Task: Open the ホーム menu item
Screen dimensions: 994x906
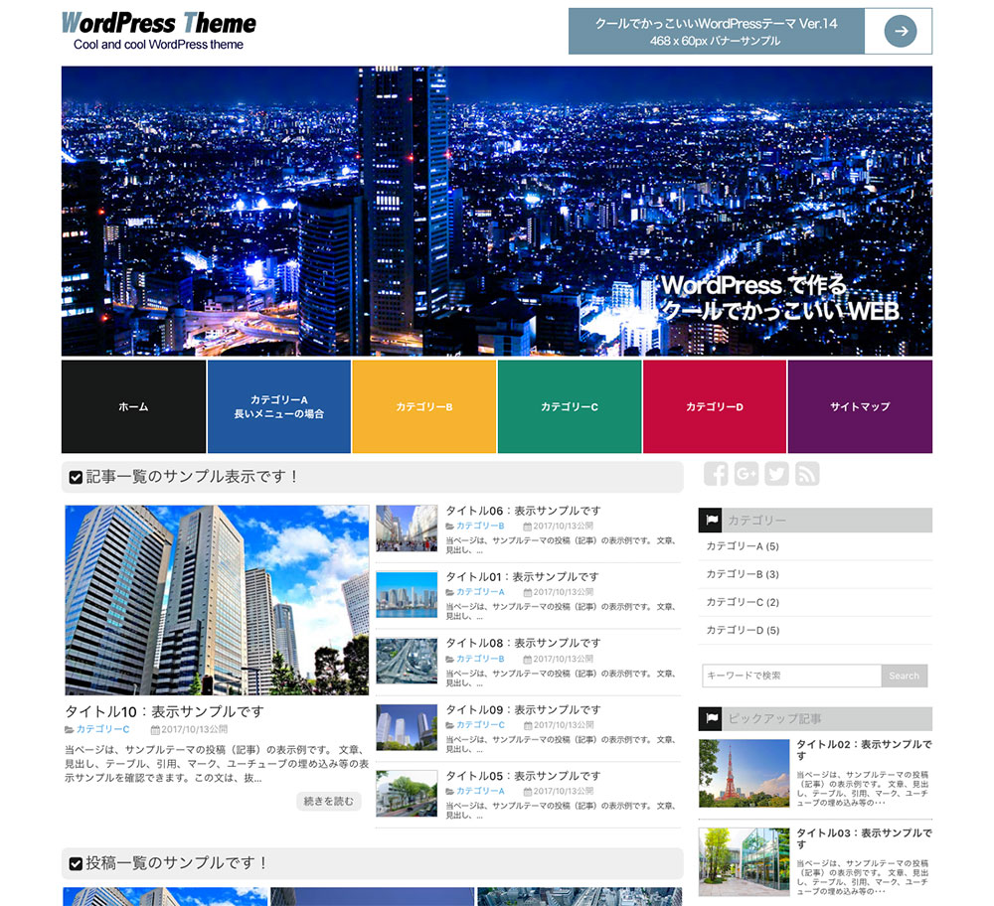Action: coord(134,406)
